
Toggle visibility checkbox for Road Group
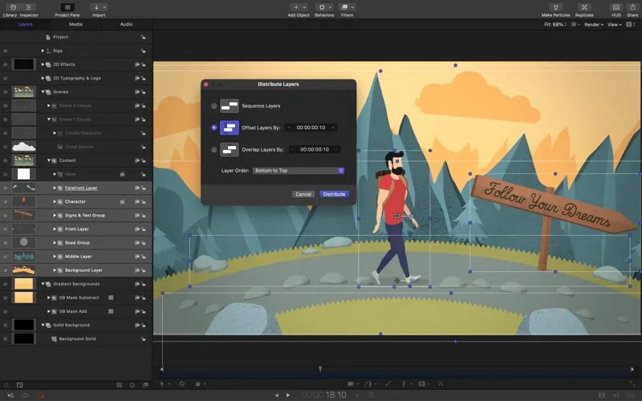point(6,243)
